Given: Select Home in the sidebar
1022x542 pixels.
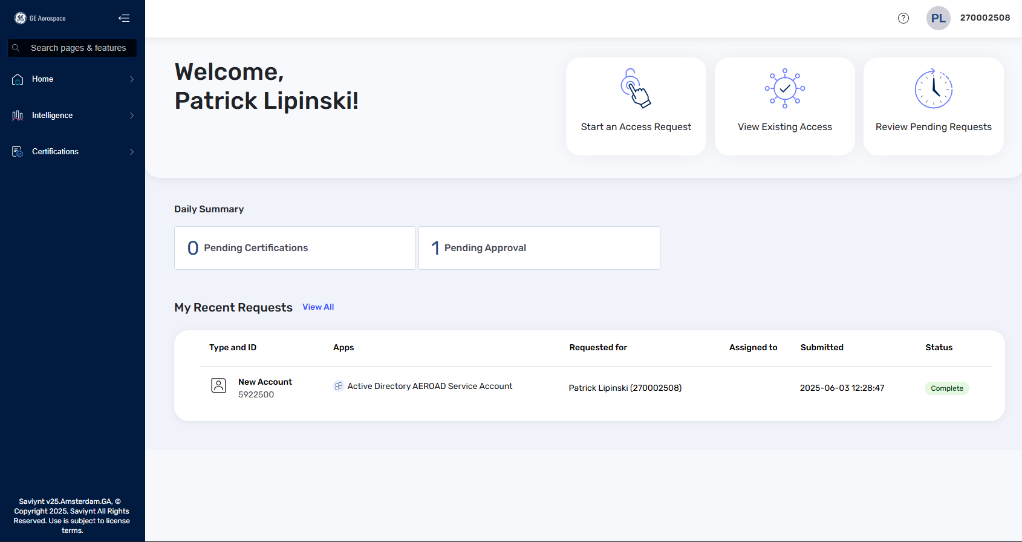Looking at the screenshot, I should coord(42,79).
